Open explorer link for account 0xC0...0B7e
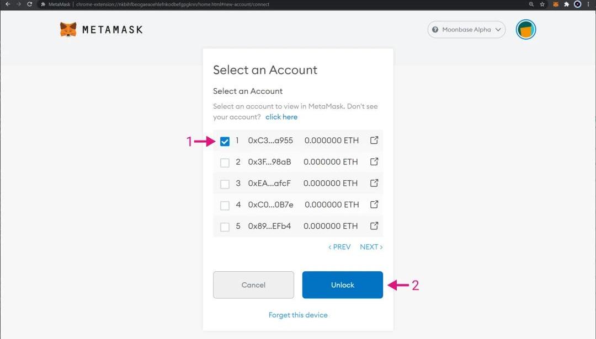The height and width of the screenshot is (339, 596). click(x=374, y=205)
